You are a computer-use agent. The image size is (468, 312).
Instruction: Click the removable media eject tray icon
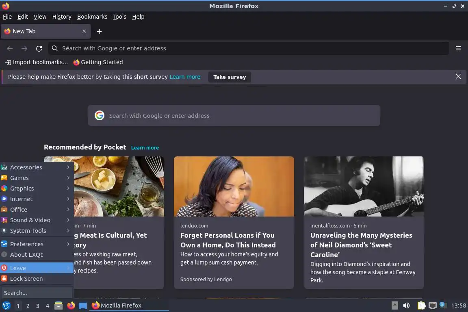[394, 305]
